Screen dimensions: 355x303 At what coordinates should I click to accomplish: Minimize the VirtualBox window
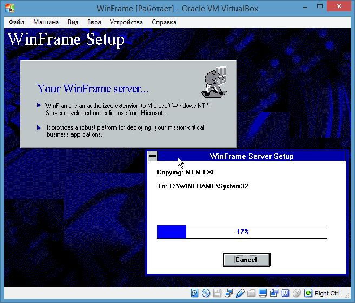pos(305,7)
